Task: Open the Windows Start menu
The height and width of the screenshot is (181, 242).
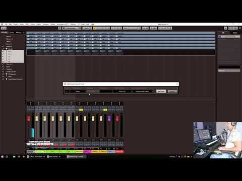Action: pos(2,156)
